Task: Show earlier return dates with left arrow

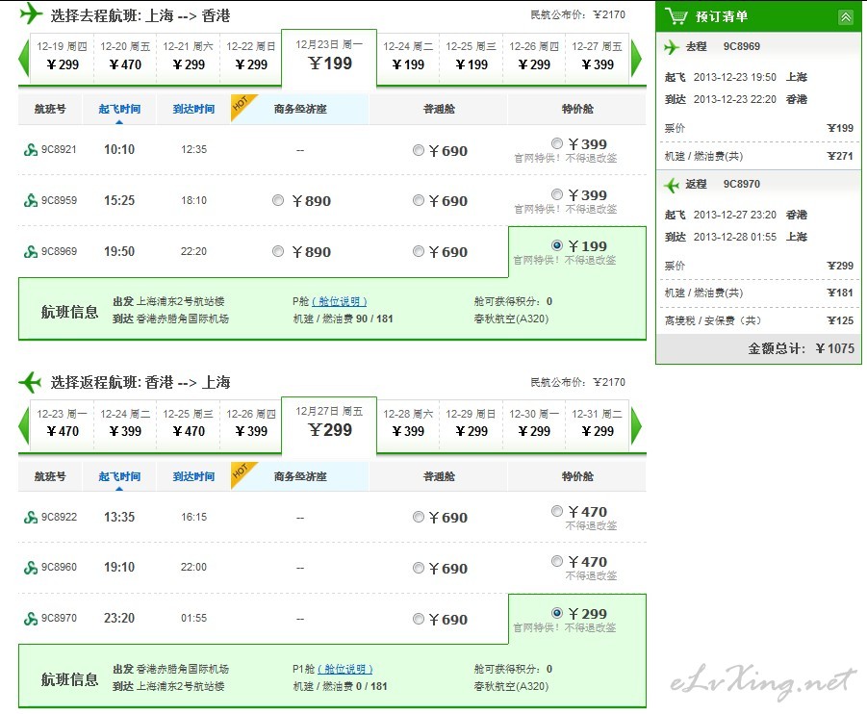Action: [x=23, y=425]
